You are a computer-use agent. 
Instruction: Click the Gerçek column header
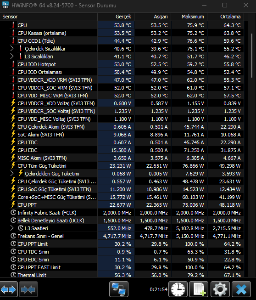click(116, 17)
